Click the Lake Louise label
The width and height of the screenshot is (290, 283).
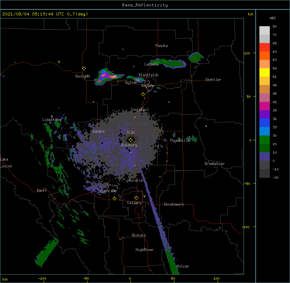(x=6, y=163)
